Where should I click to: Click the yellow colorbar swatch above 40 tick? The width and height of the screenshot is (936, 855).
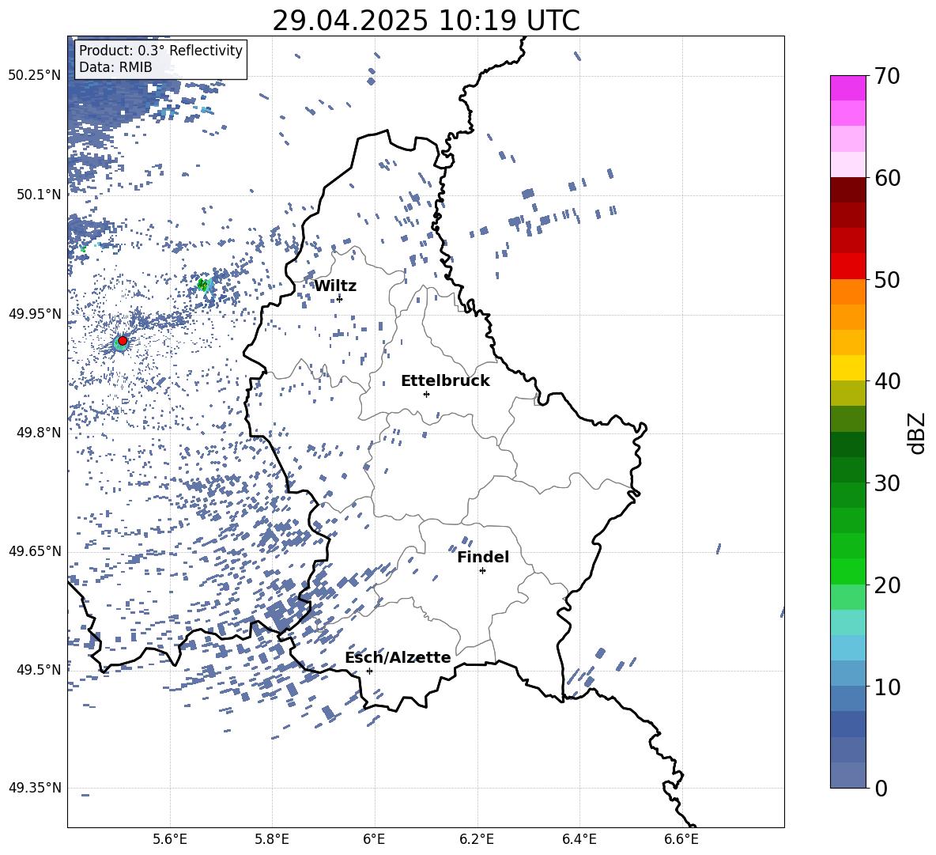click(x=847, y=368)
